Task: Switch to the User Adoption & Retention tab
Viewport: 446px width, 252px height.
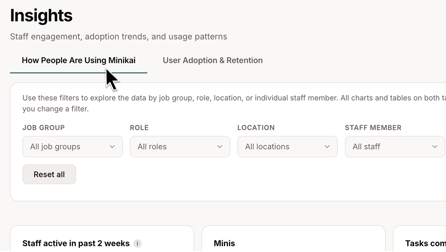Action: point(213,60)
